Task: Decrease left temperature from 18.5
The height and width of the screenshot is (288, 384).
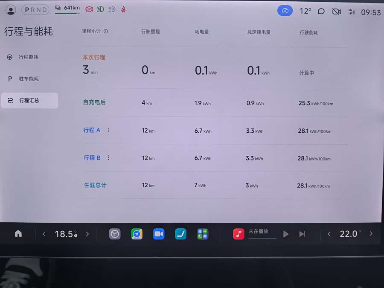Action: [x=44, y=234]
